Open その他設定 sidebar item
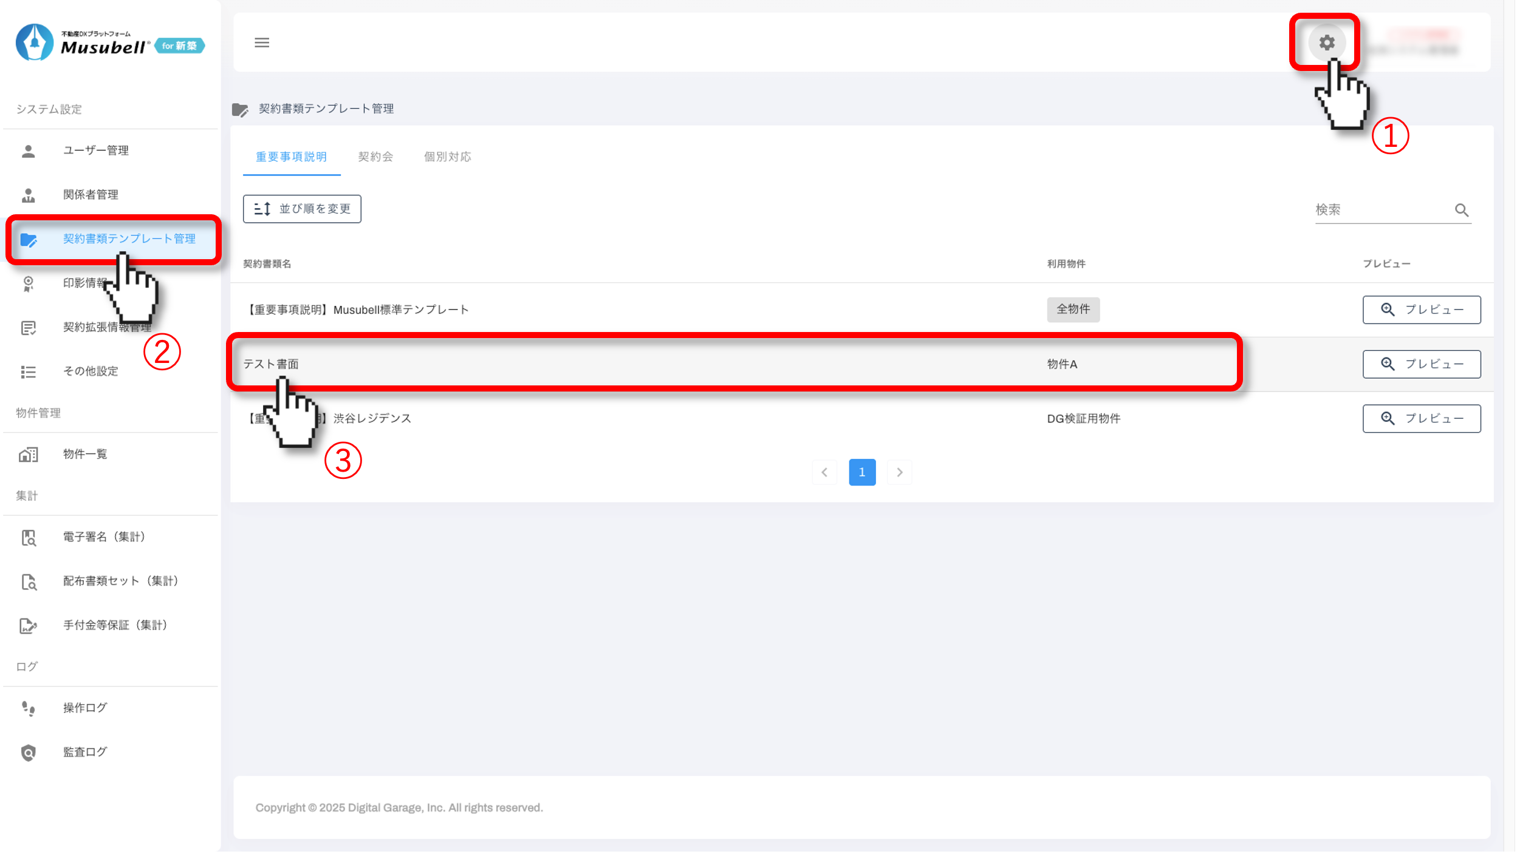Screen dimensions: 1517x854 point(91,371)
